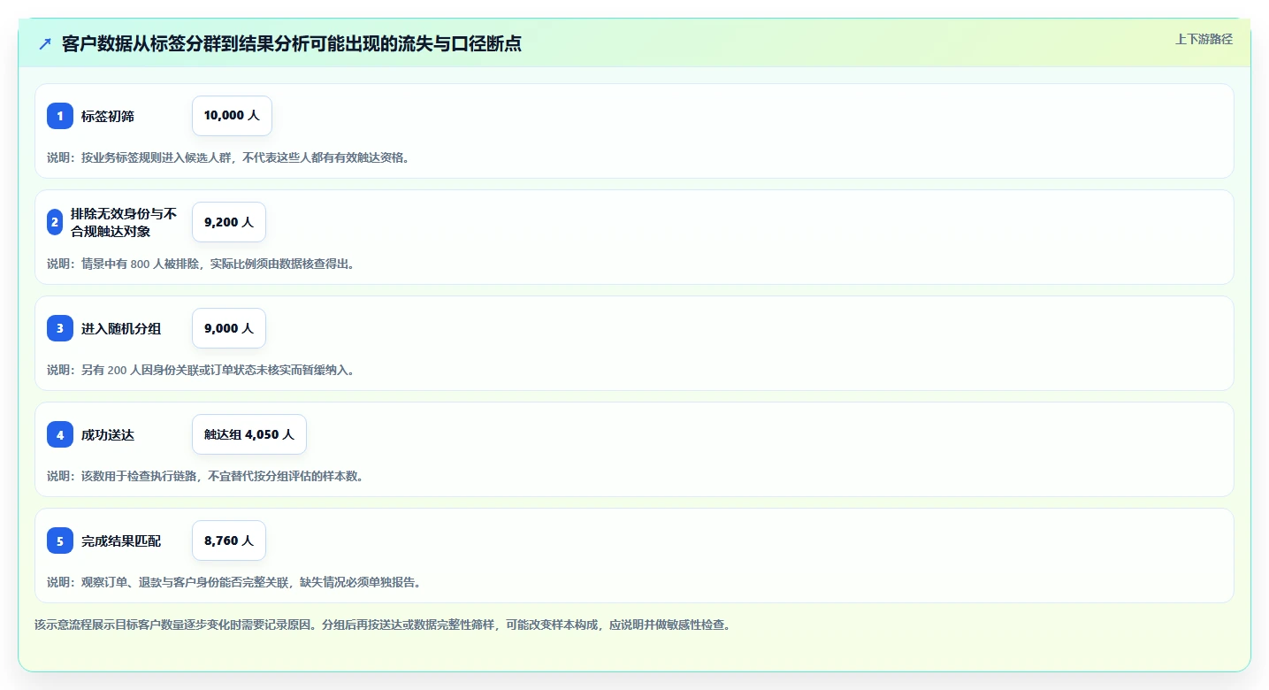Select the 完成结果匹配 step label
This screenshot has height=690, width=1269.
point(121,540)
